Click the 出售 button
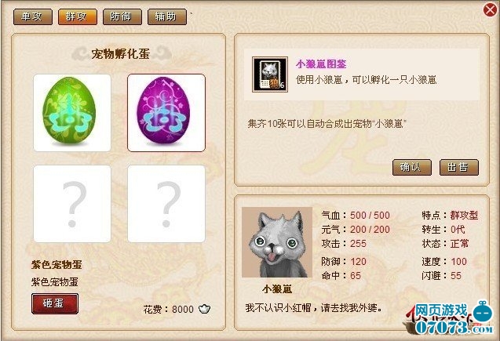500x341 pixels. [459, 167]
